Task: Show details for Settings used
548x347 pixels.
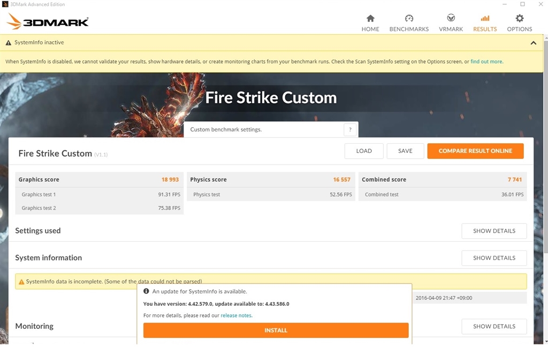Action: pos(494,231)
